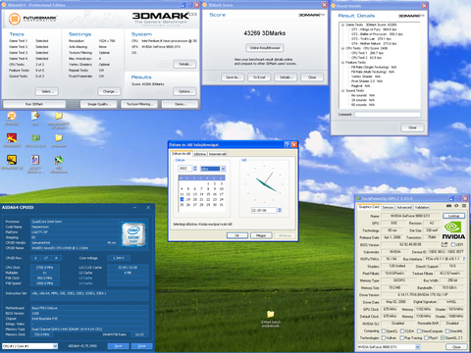Click the To Excel button in Score window
The width and height of the screenshot is (471, 353).
coord(259,77)
